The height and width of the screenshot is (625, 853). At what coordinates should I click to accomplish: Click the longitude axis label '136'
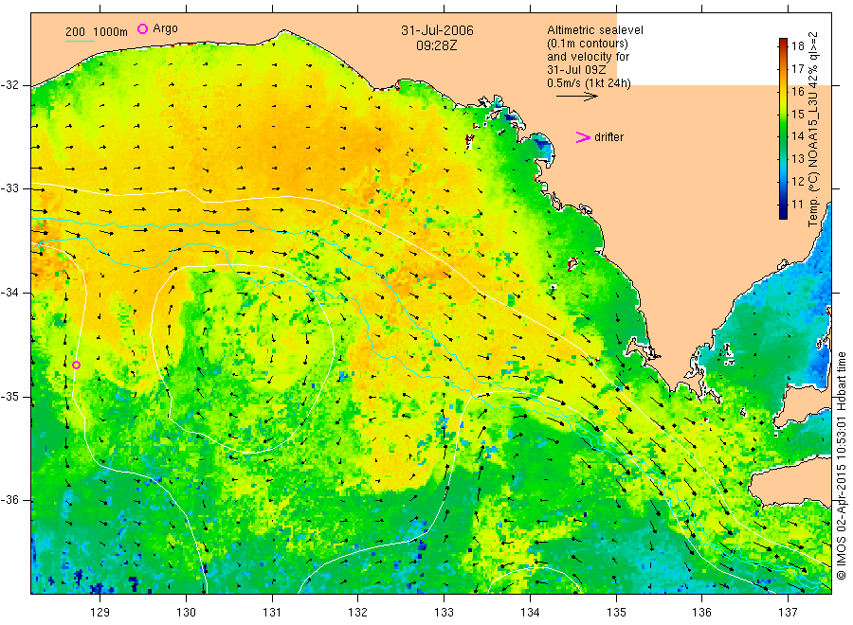701,613
